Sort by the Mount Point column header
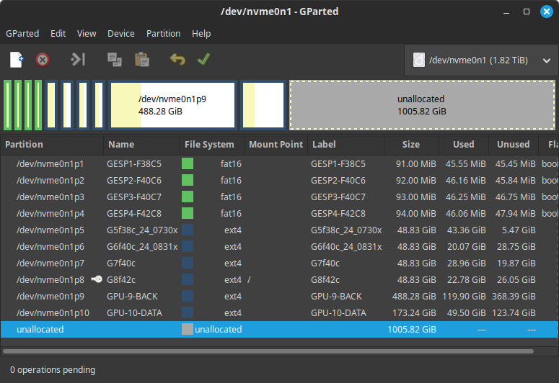The image size is (559, 383). (276, 144)
